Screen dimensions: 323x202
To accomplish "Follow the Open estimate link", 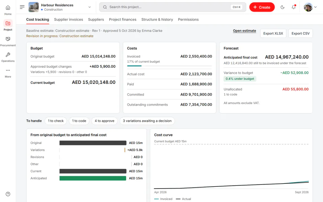I will (x=245, y=31).
